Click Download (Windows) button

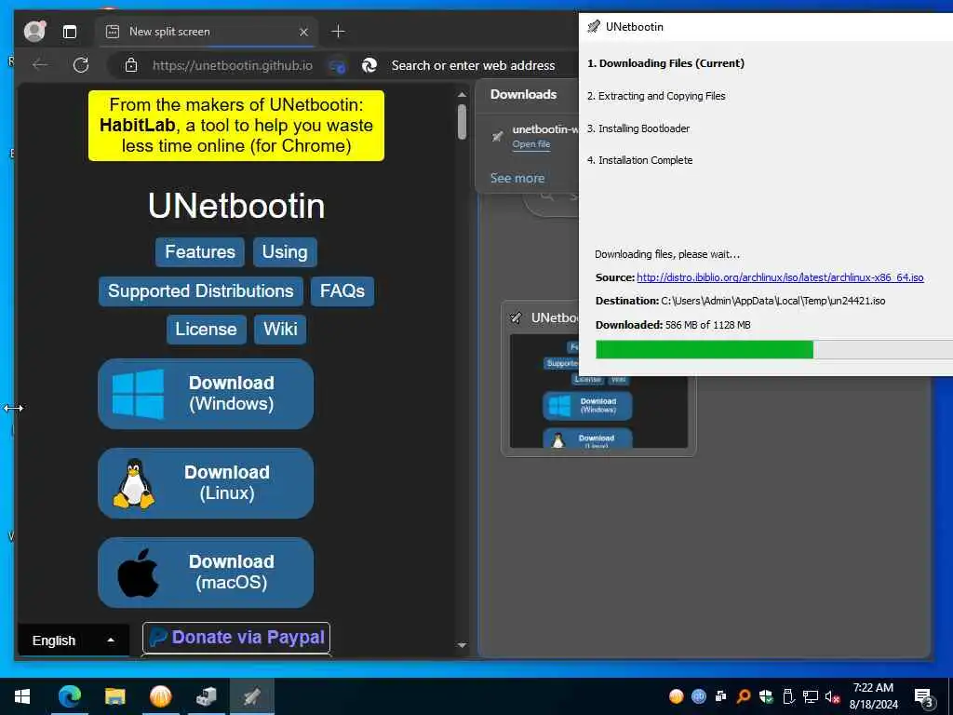[206, 394]
